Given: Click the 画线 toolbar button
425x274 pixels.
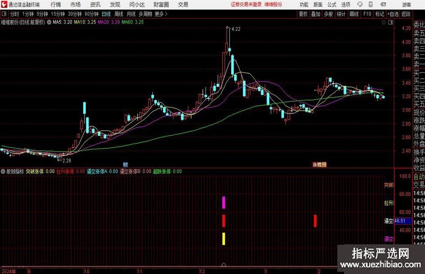Looking at the screenshot, I should tap(354, 14).
